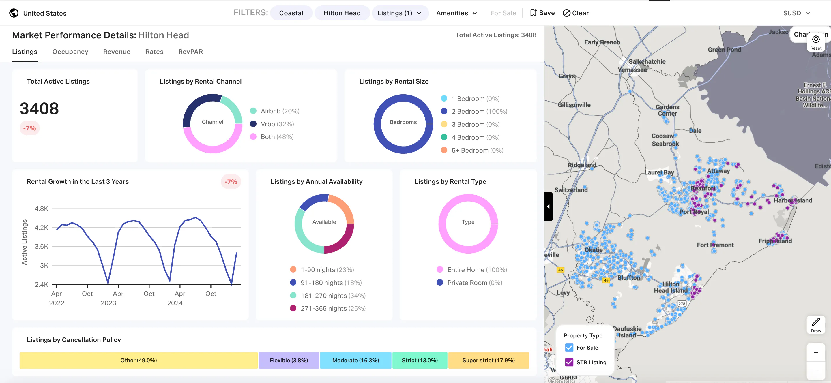The width and height of the screenshot is (831, 383).
Task: Collapse the map panel with the black arrow handle
Action: tap(549, 206)
